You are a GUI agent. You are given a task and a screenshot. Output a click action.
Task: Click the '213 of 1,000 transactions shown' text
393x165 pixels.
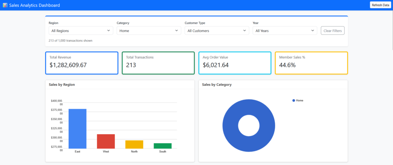click(71, 40)
